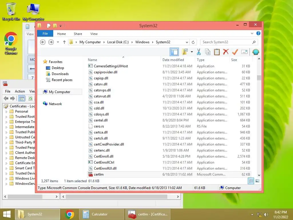
Task: Open the folder options dropdown arrow
Action: coord(192,52)
